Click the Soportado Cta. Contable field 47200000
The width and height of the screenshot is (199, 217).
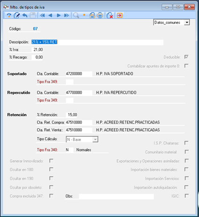click(x=79, y=74)
